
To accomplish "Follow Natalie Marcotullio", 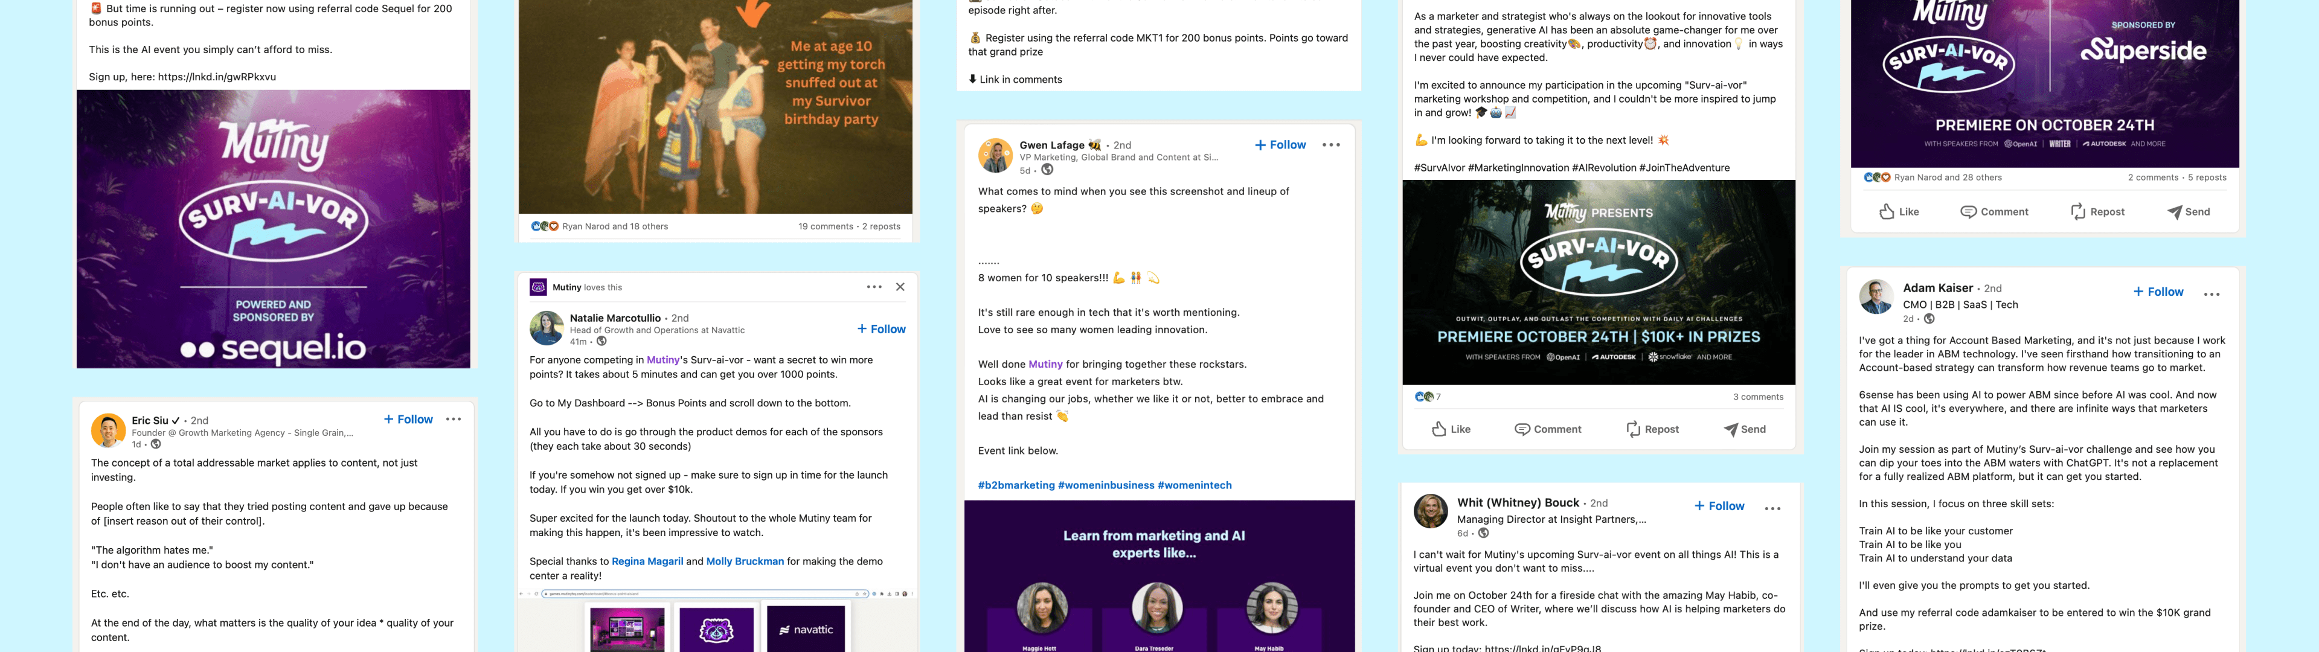I will tap(881, 330).
